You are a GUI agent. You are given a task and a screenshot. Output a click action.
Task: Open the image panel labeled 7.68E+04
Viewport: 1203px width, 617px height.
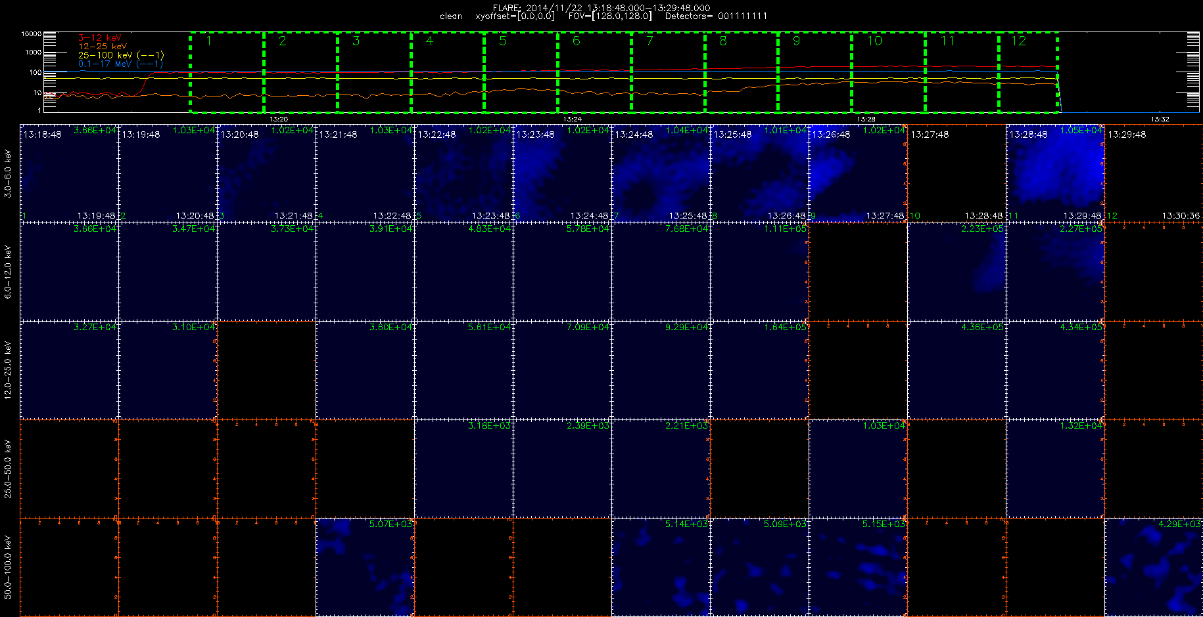[661, 272]
